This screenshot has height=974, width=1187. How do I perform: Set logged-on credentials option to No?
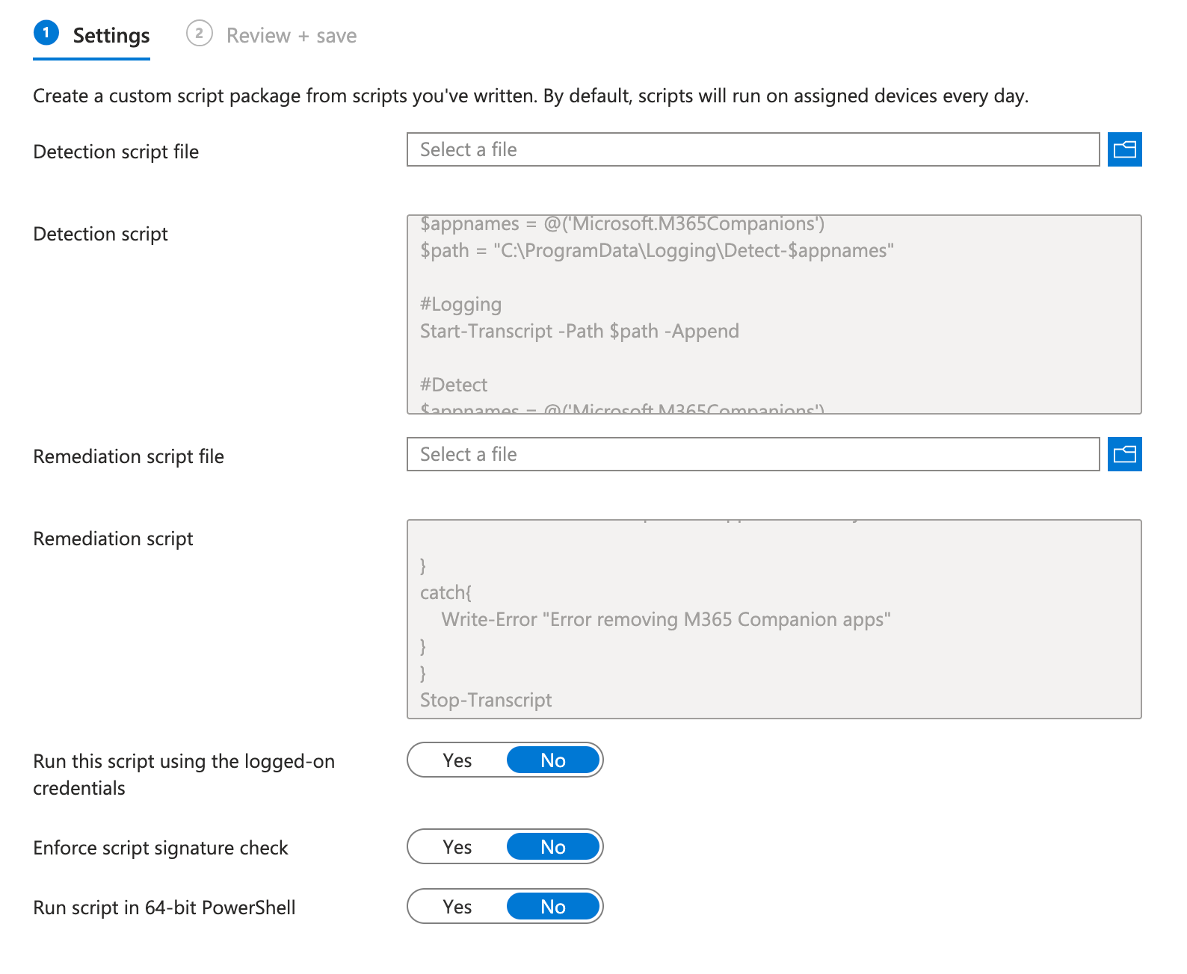coord(553,760)
